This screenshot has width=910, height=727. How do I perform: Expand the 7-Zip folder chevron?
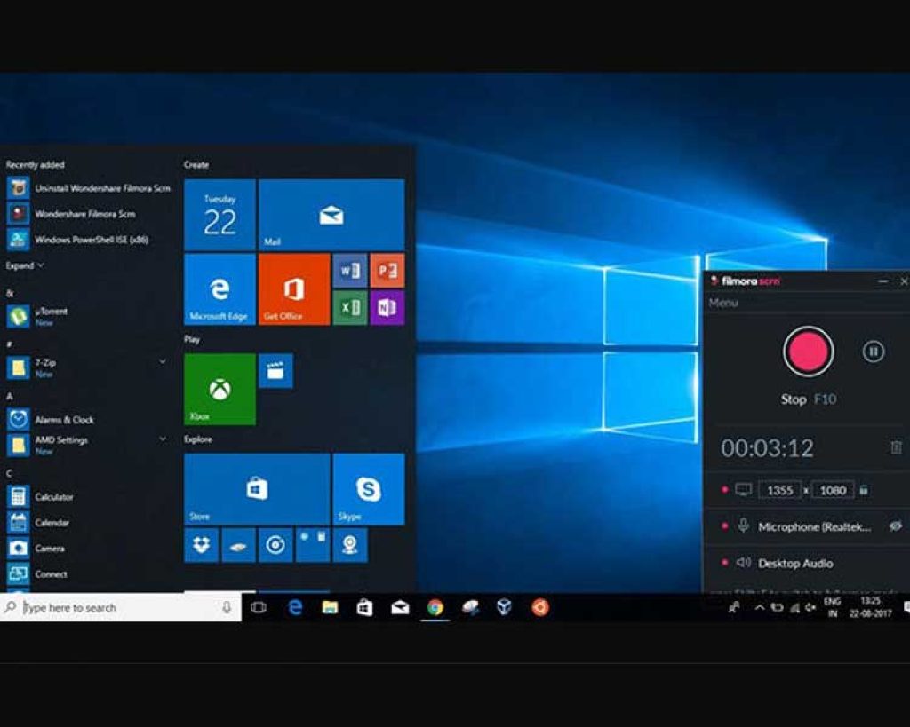162,361
